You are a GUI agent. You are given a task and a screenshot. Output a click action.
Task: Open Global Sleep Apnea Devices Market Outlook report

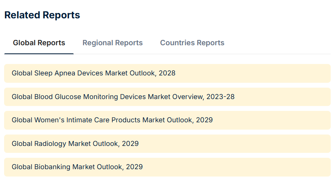[167, 73]
